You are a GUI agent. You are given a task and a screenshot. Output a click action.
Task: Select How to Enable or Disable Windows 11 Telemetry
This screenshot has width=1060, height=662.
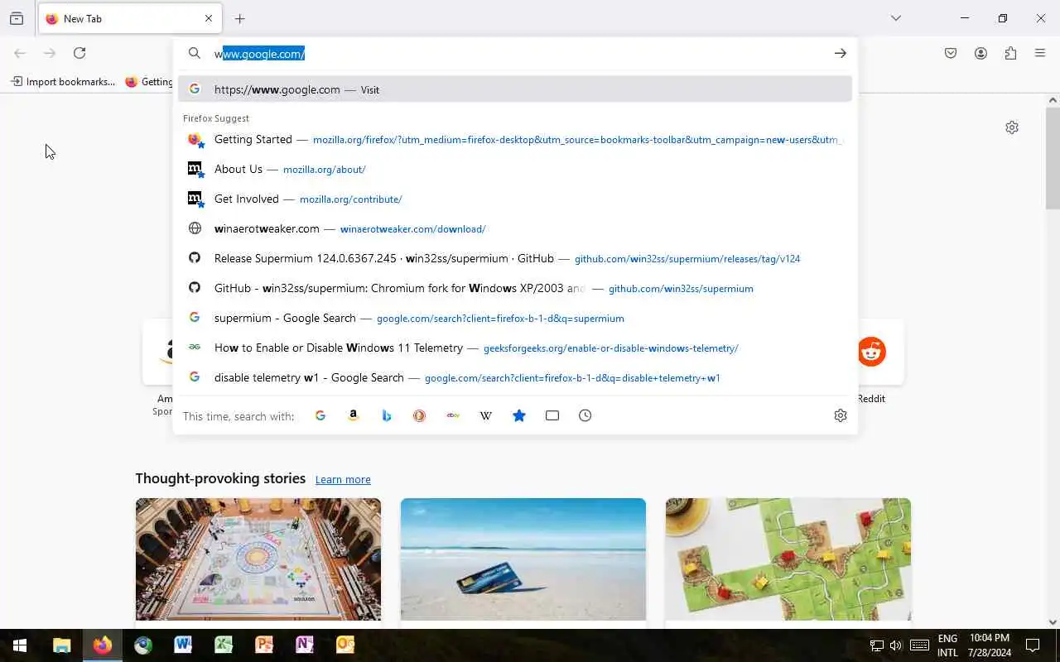[x=515, y=348]
